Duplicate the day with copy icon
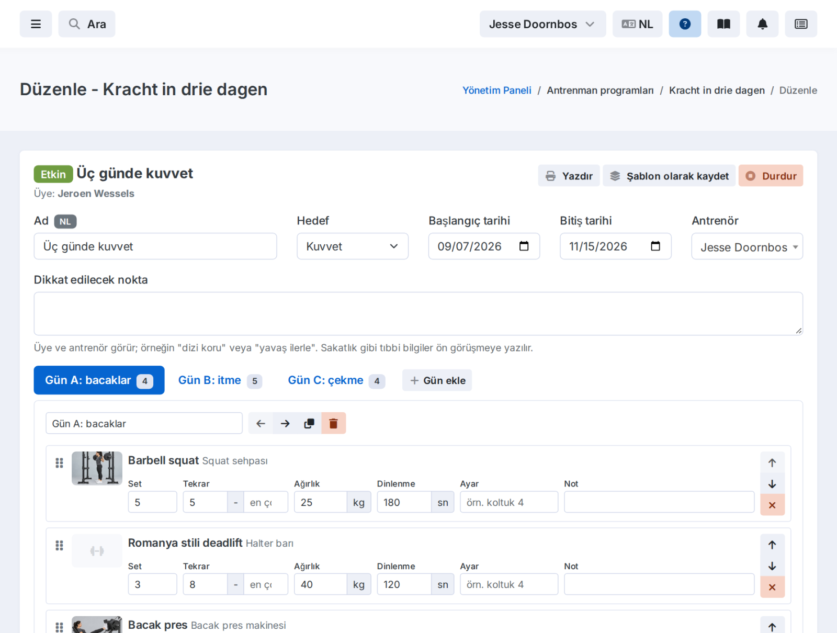 [x=309, y=423]
